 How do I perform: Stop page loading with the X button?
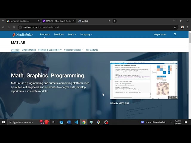tap(14, 27)
